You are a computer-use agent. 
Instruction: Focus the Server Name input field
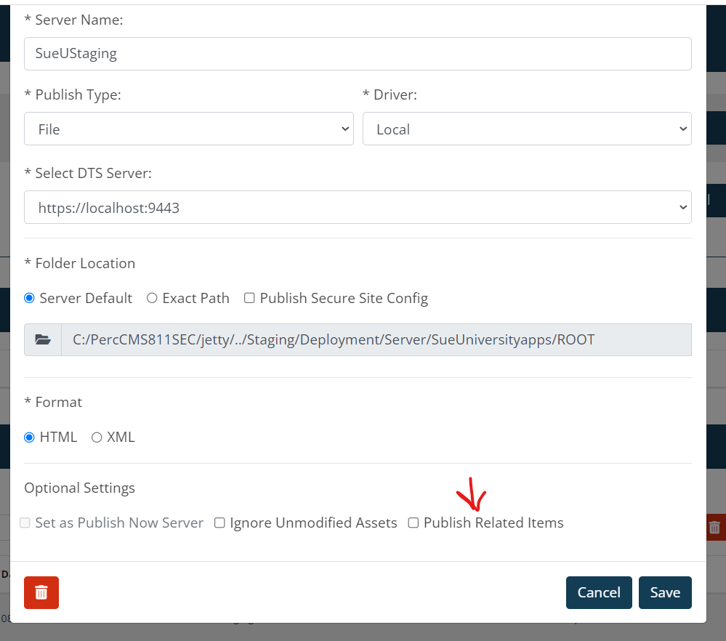358,54
